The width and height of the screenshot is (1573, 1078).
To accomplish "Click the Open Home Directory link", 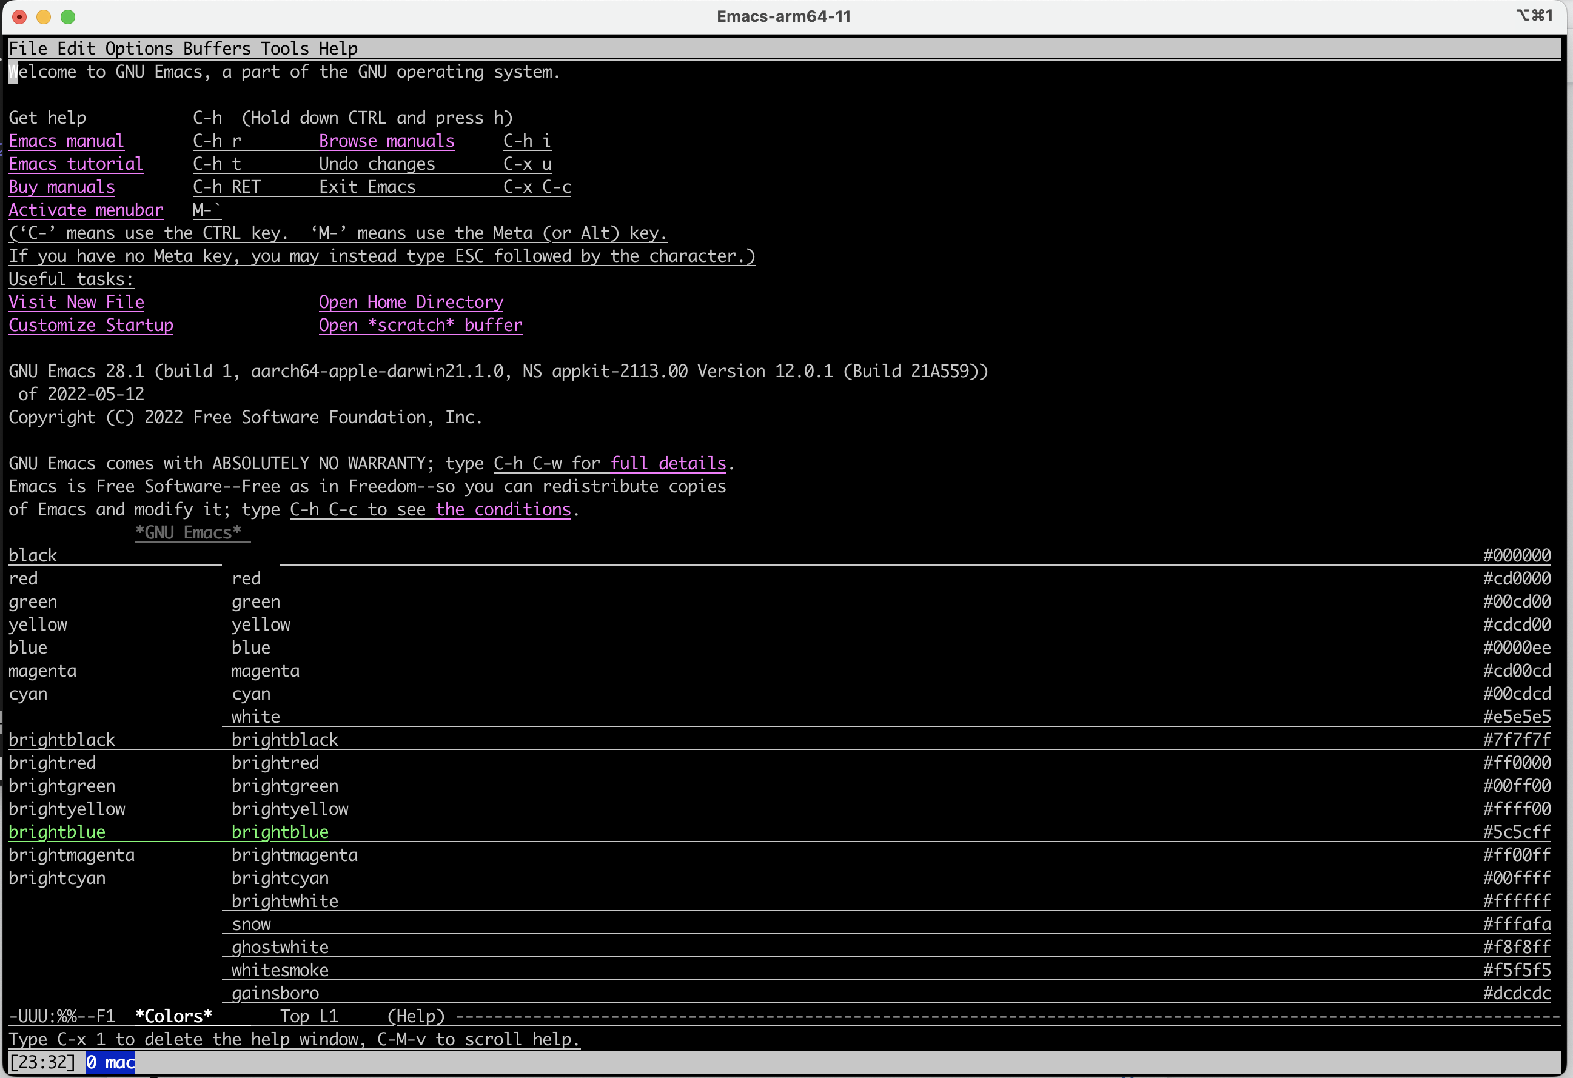I will pos(411,302).
